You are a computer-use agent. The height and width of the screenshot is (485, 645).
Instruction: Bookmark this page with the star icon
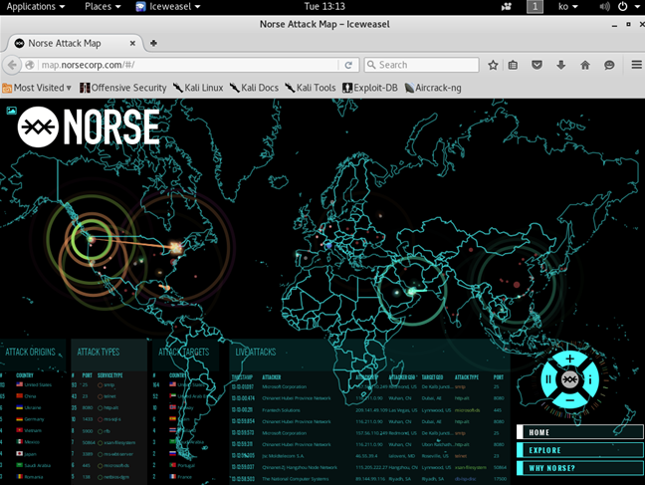(493, 65)
